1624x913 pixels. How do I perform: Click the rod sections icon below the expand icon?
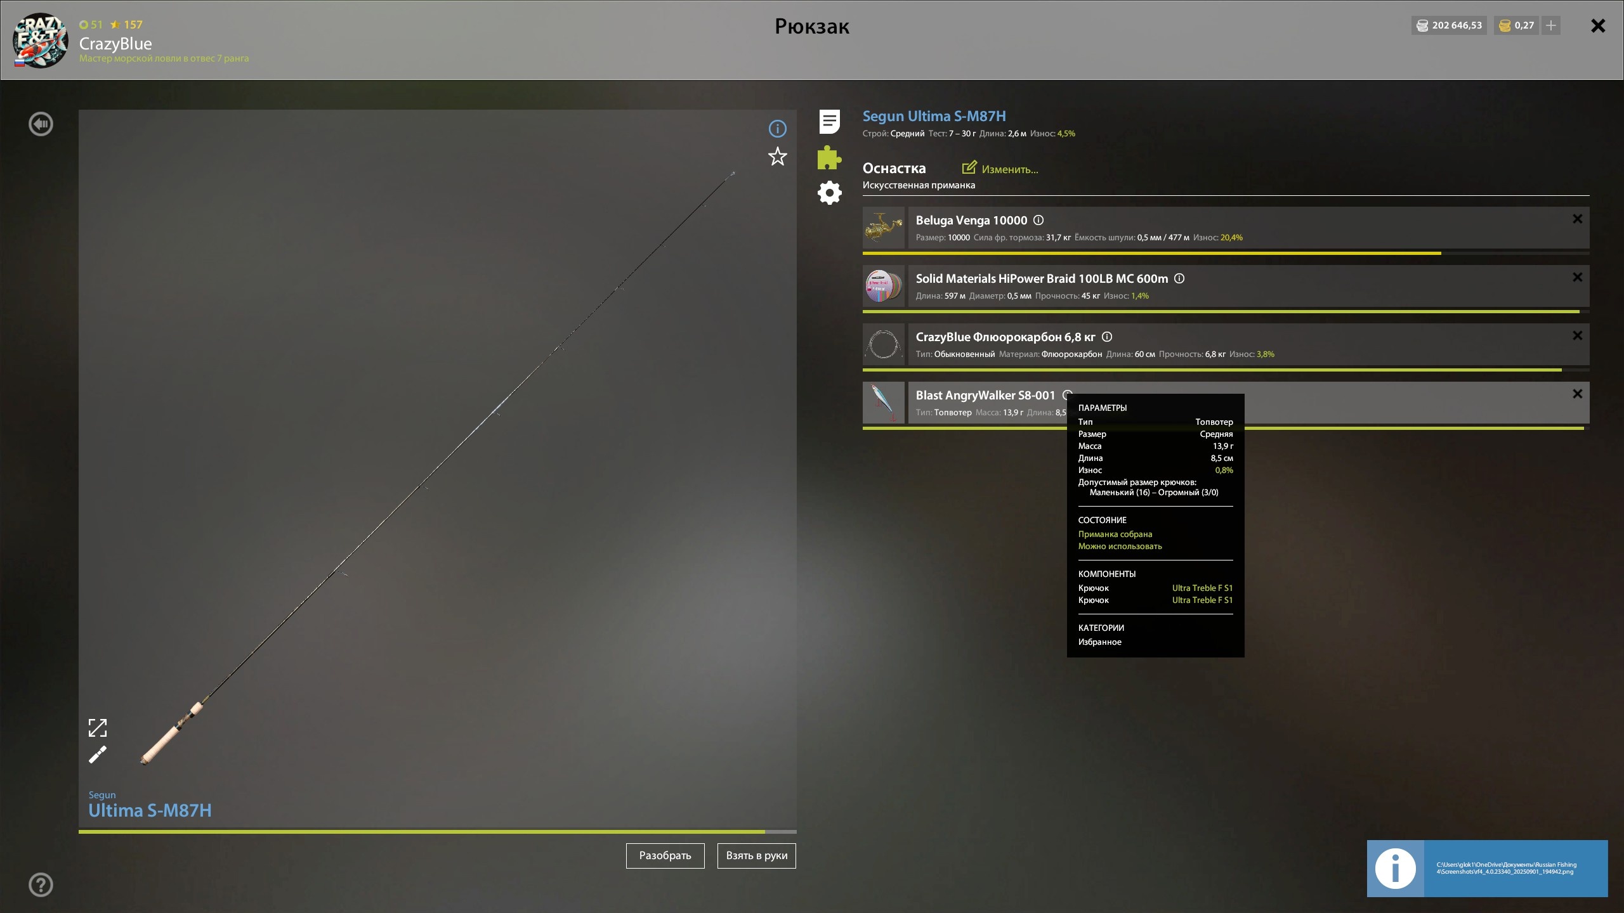click(x=98, y=754)
